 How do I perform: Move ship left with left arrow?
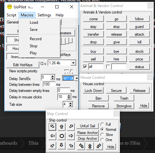coord(52,136)
